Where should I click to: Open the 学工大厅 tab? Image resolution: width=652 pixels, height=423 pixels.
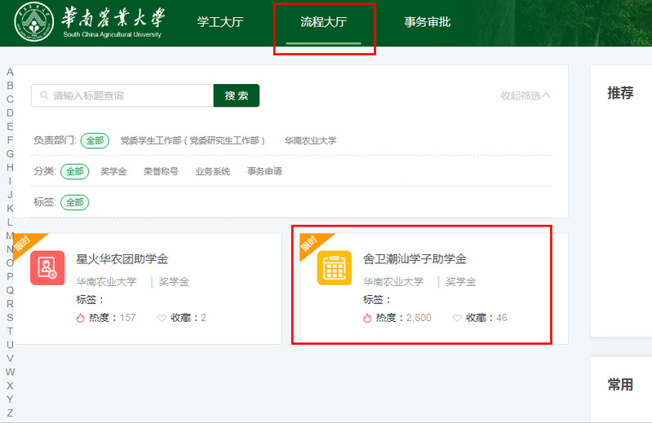click(x=220, y=22)
